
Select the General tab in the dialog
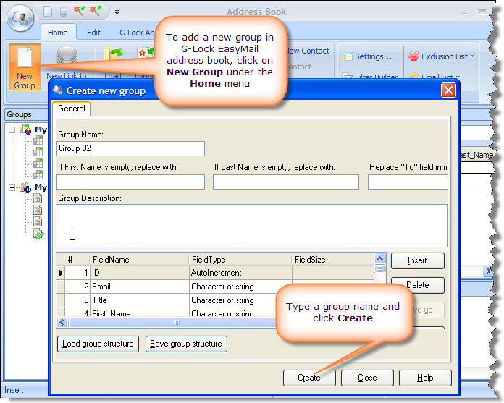pos(72,109)
